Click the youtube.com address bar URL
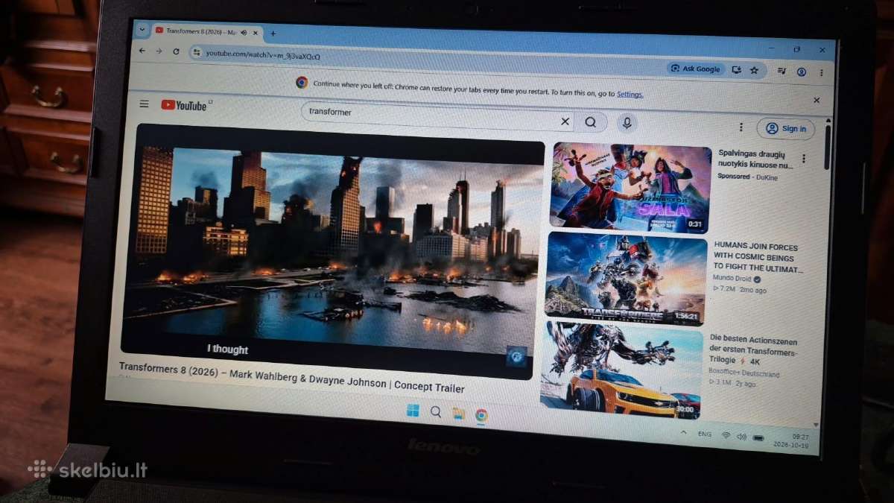Image resolution: width=894 pixels, height=503 pixels. (263, 54)
